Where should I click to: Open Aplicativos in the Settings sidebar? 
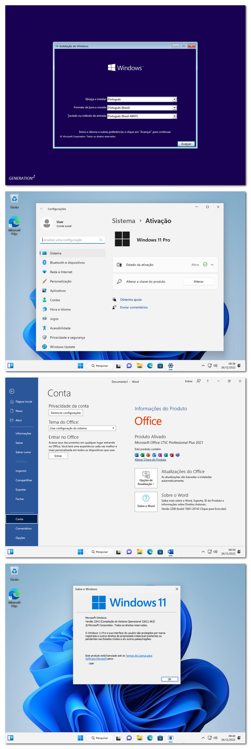72,291
